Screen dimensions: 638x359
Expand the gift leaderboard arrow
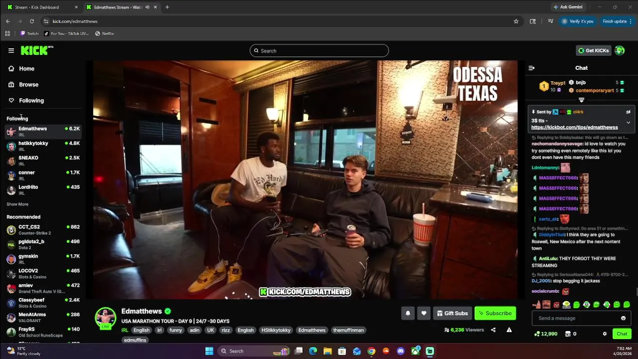[581, 100]
